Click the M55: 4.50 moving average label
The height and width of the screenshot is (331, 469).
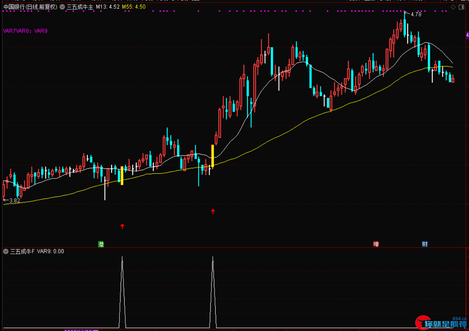pos(134,7)
